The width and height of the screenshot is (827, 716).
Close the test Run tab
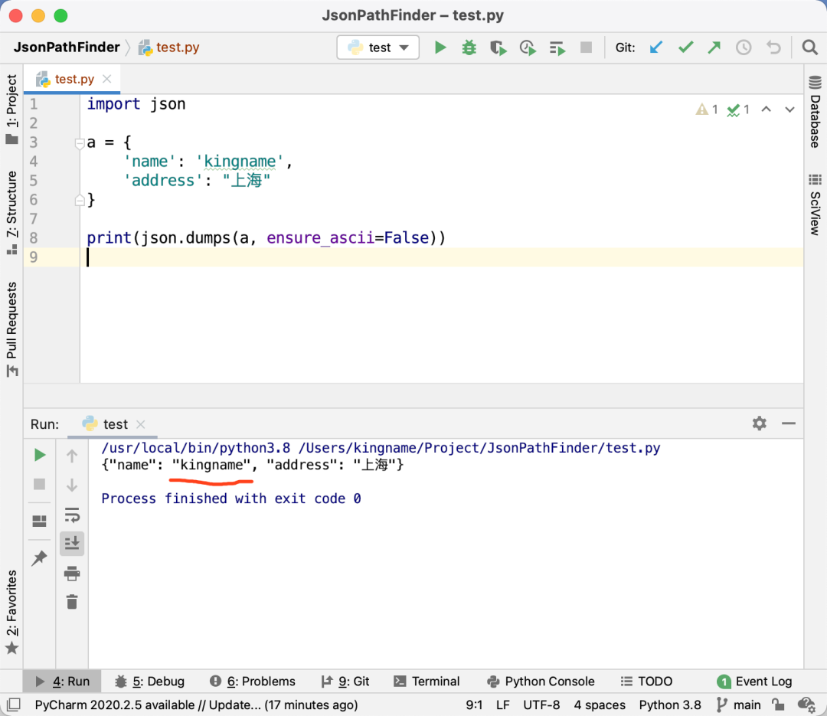[140, 424]
